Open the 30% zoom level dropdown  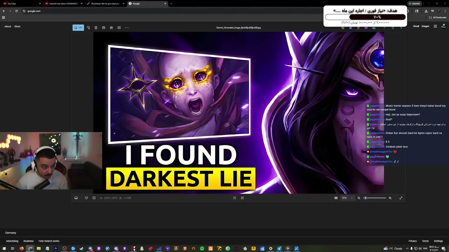347,198
